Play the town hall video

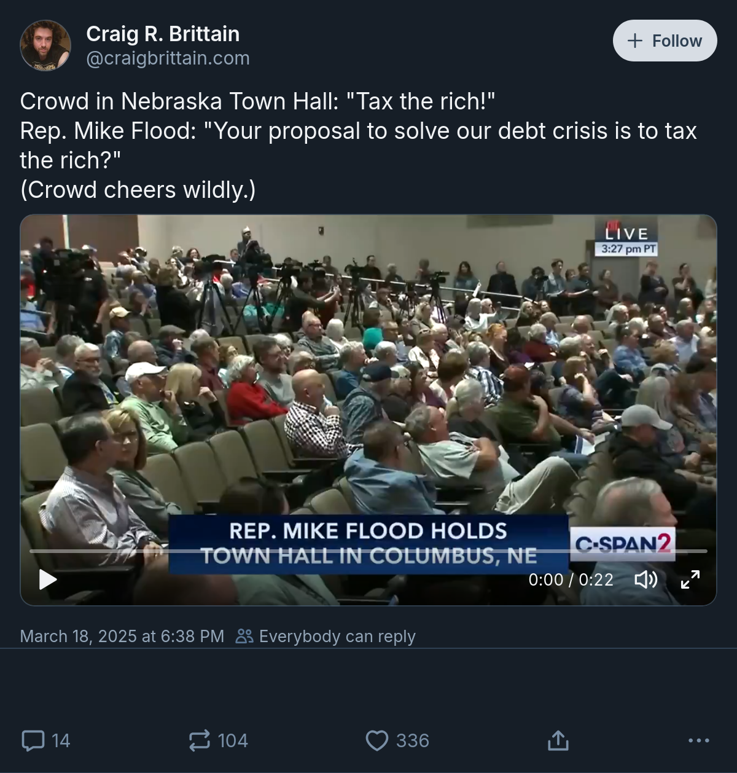[48, 579]
